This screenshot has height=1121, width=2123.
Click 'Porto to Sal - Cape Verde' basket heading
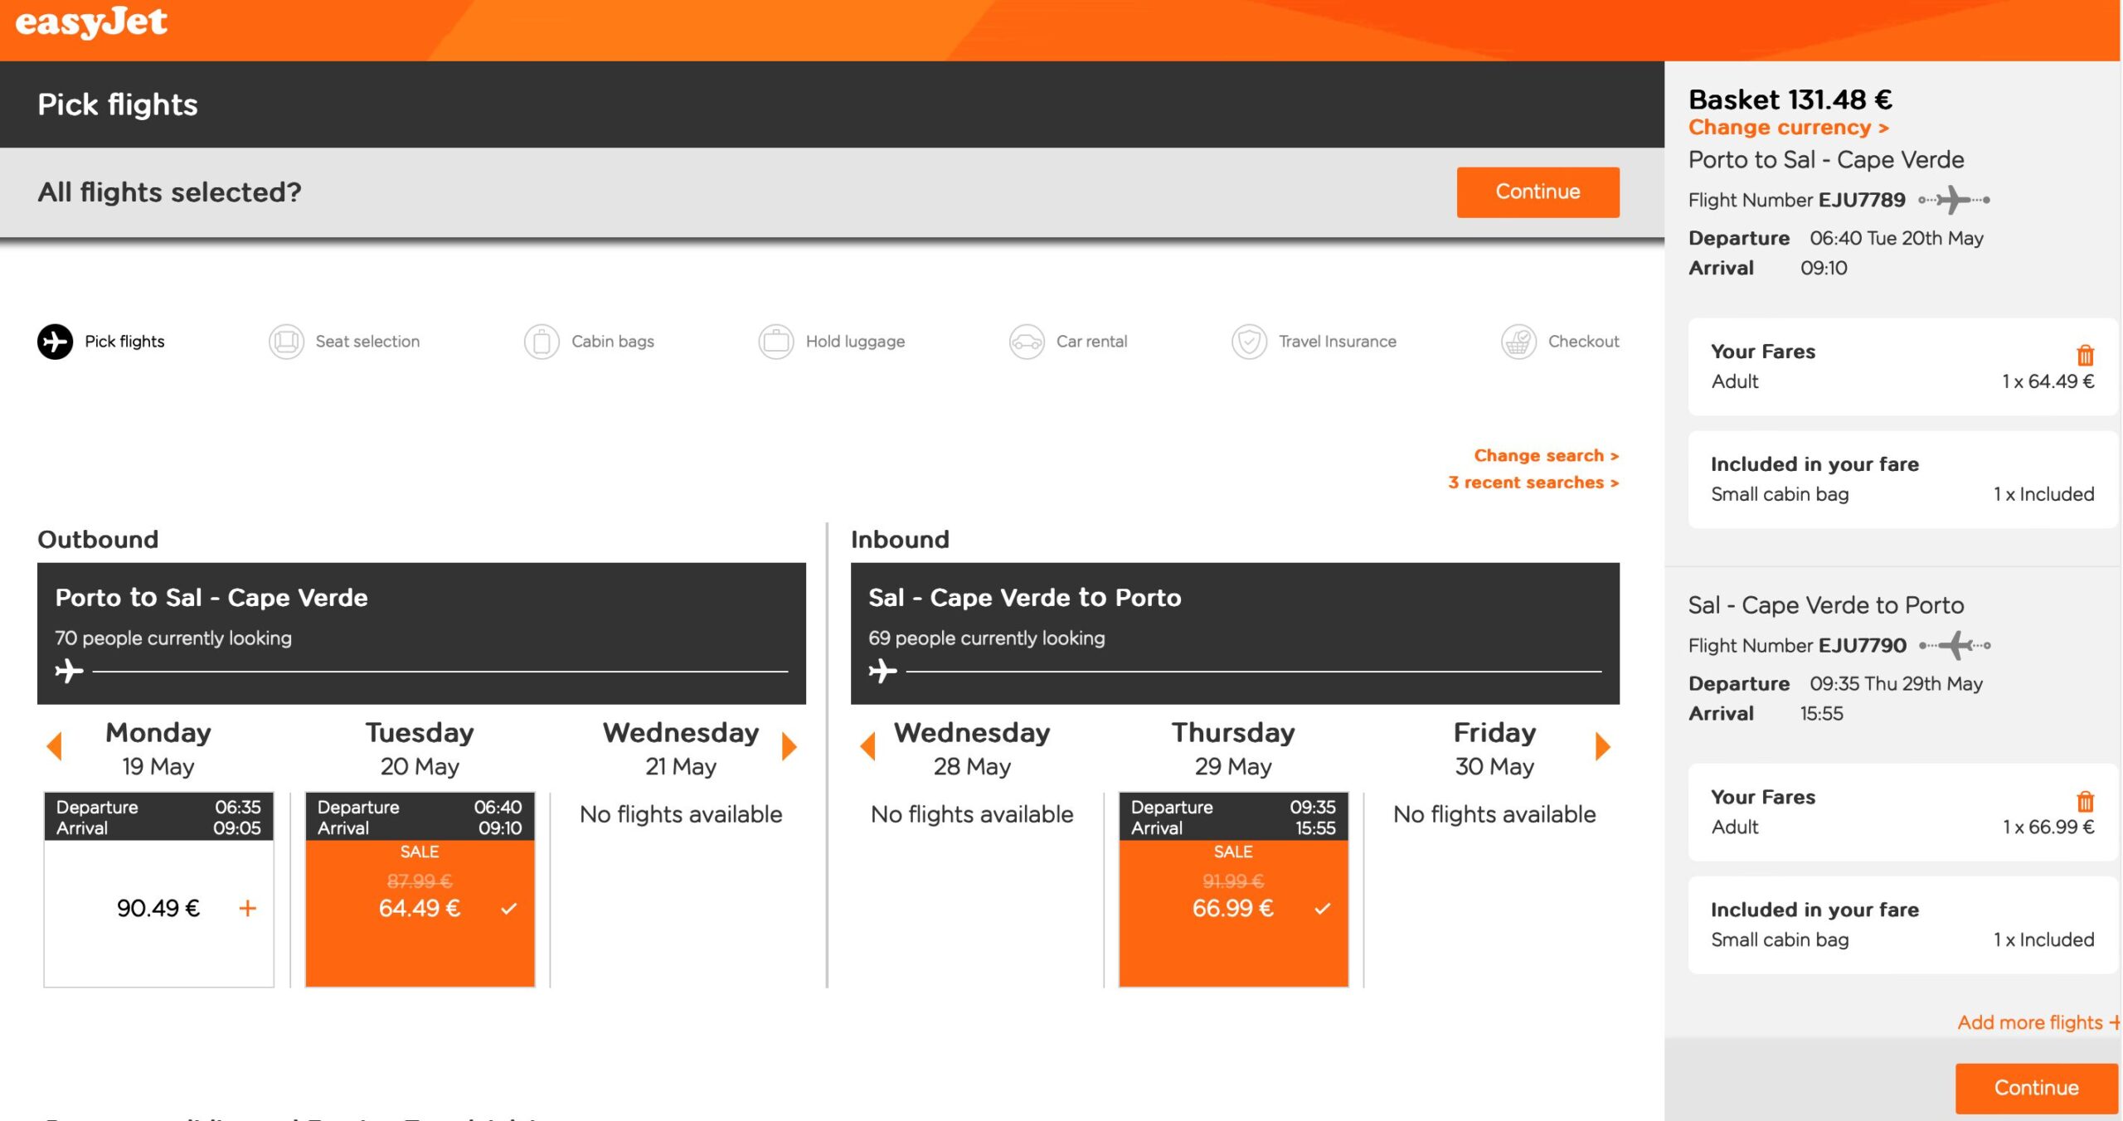(1826, 159)
